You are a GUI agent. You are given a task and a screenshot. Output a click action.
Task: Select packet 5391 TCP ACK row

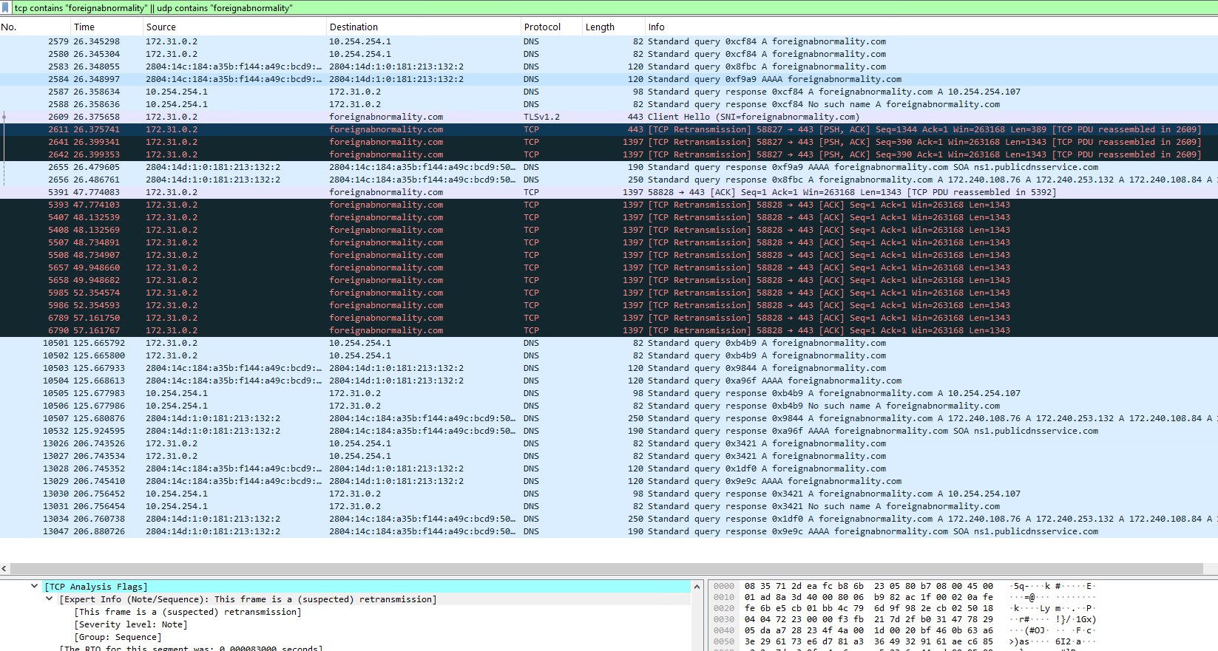coord(518,192)
